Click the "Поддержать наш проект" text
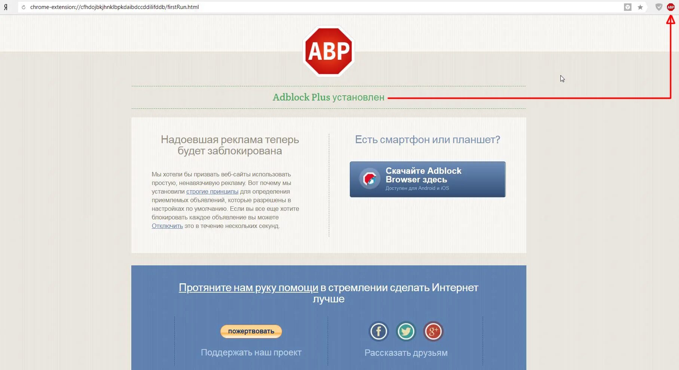Screen dimensions: 679x370 [251, 352]
